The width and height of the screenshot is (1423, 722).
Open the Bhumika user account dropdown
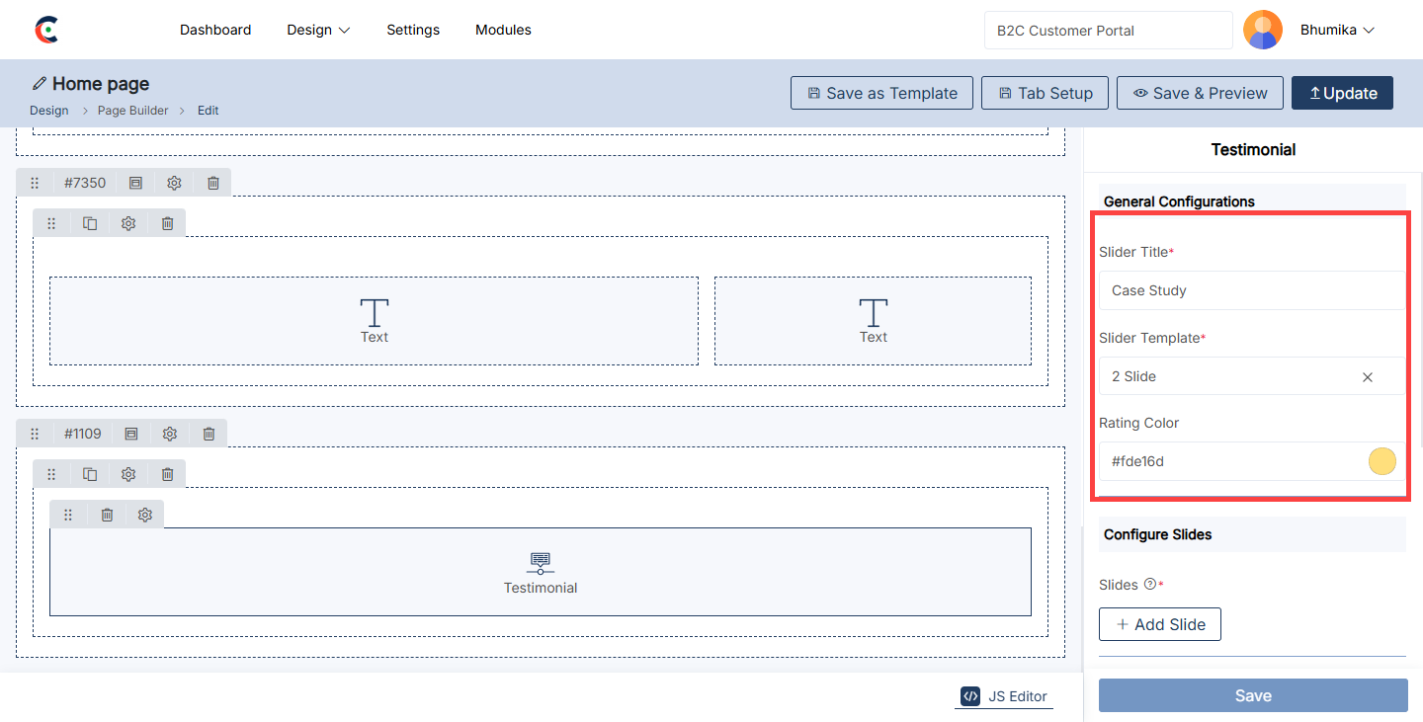point(1337,30)
